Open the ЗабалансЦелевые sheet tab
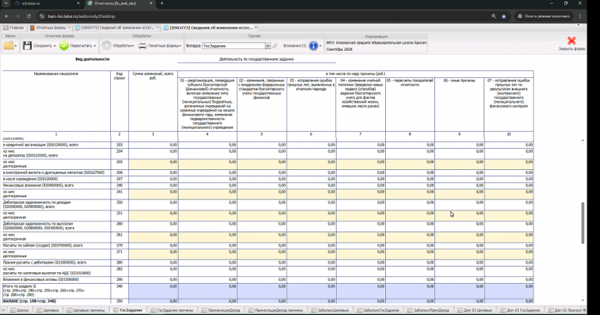This screenshot has height=315, width=600. [330, 310]
